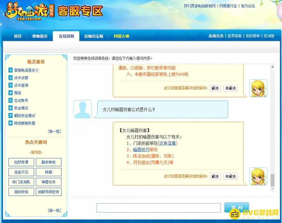The width and height of the screenshot is (282, 223).
Task: Click the chat scrollbar up arrow
Action: click(272, 67)
